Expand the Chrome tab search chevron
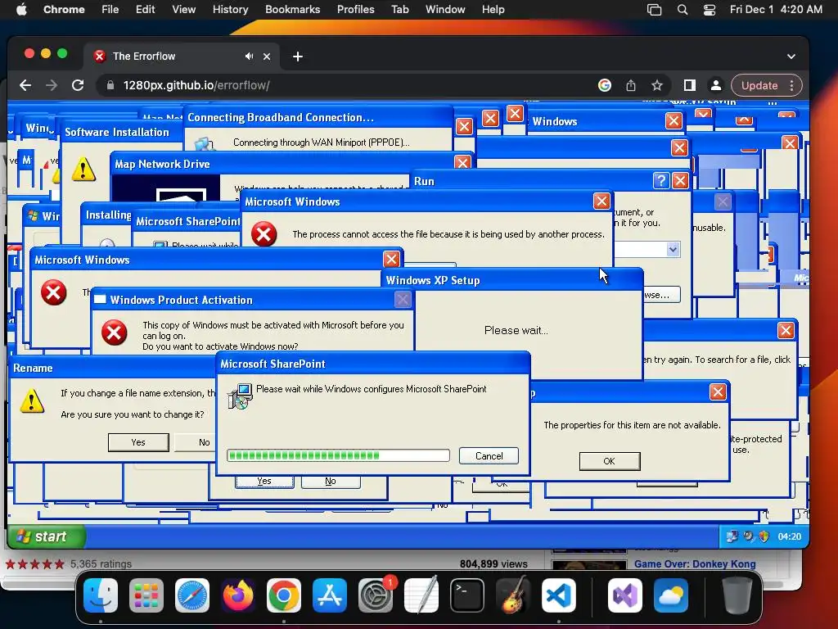 791,57
